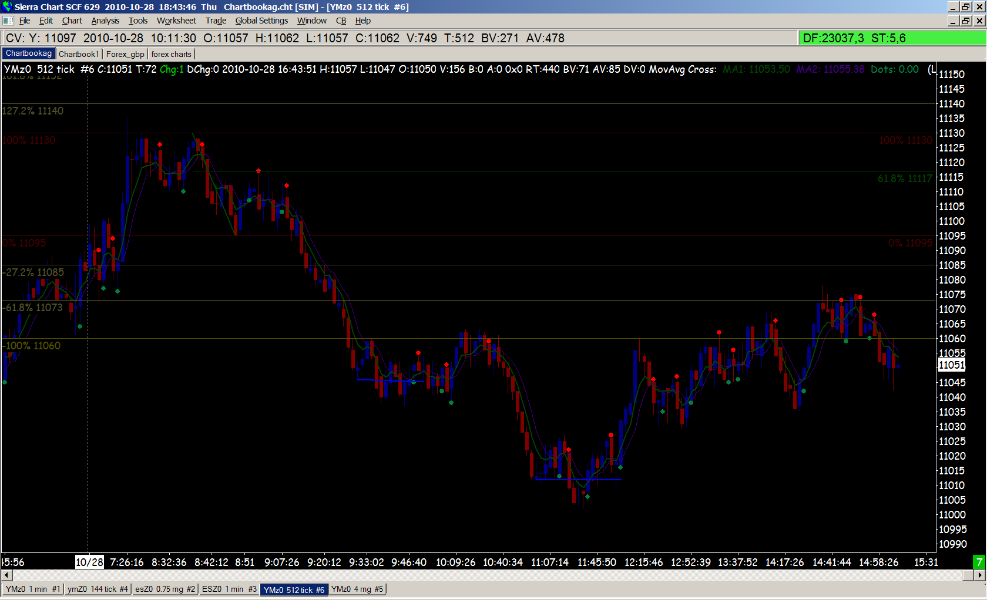
Task: Open the Window menu
Action: (x=311, y=21)
